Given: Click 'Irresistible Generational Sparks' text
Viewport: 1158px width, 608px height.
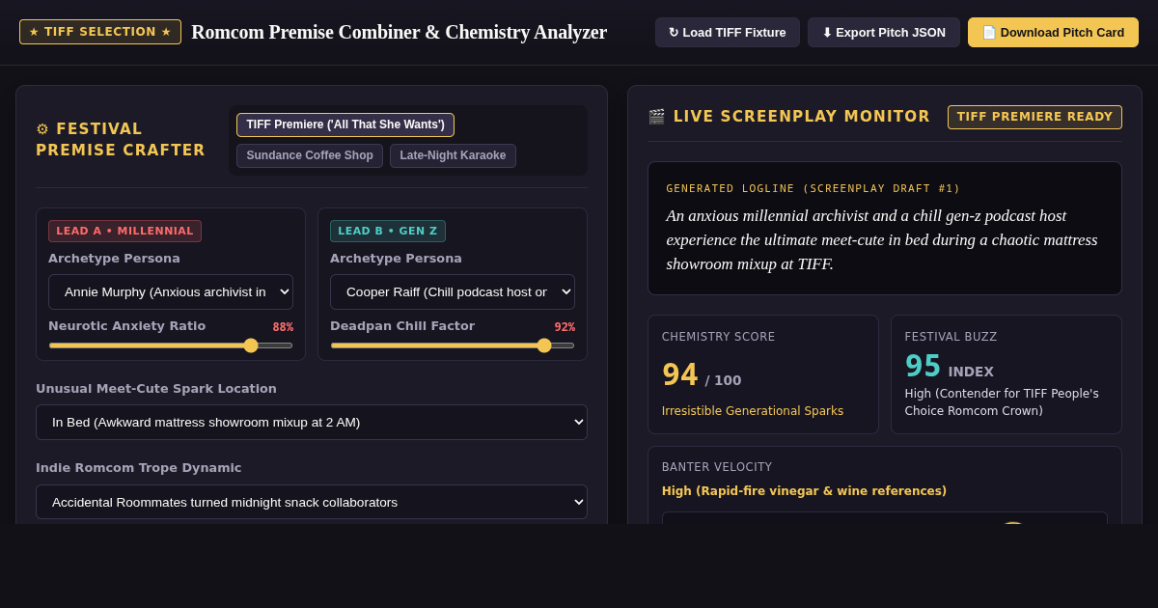Looking at the screenshot, I should pyautogui.click(x=753, y=411).
